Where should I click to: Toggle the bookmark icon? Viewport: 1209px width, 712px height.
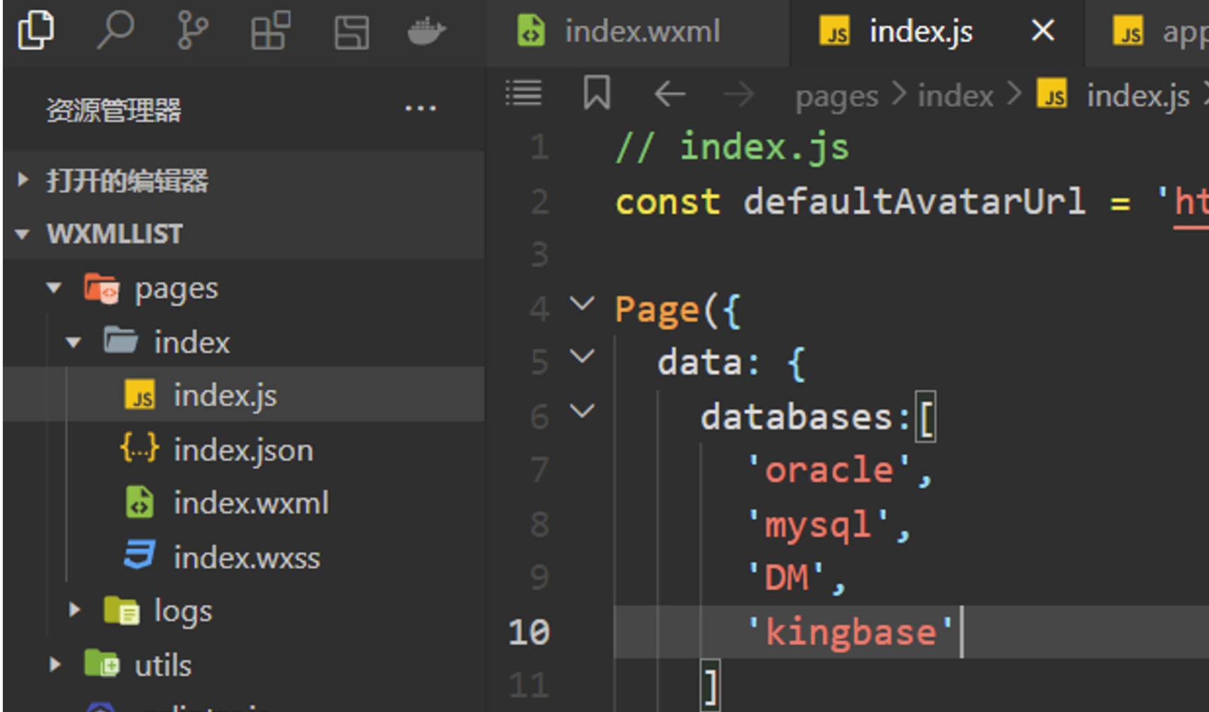(x=597, y=93)
